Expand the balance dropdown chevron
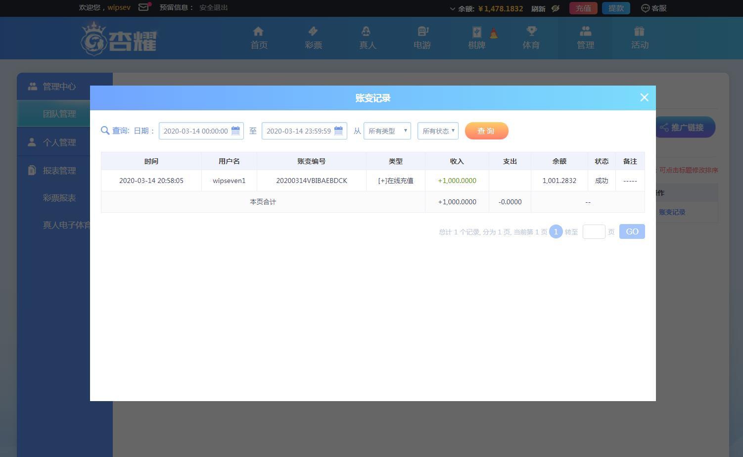 point(452,9)
